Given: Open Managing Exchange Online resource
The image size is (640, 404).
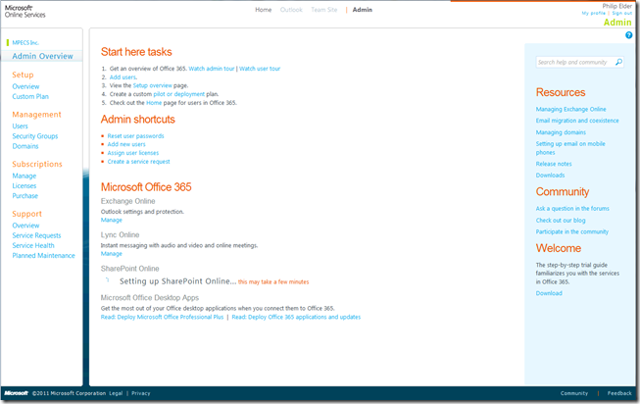Looking at the screenshot, I should click(x=570, y=110).
